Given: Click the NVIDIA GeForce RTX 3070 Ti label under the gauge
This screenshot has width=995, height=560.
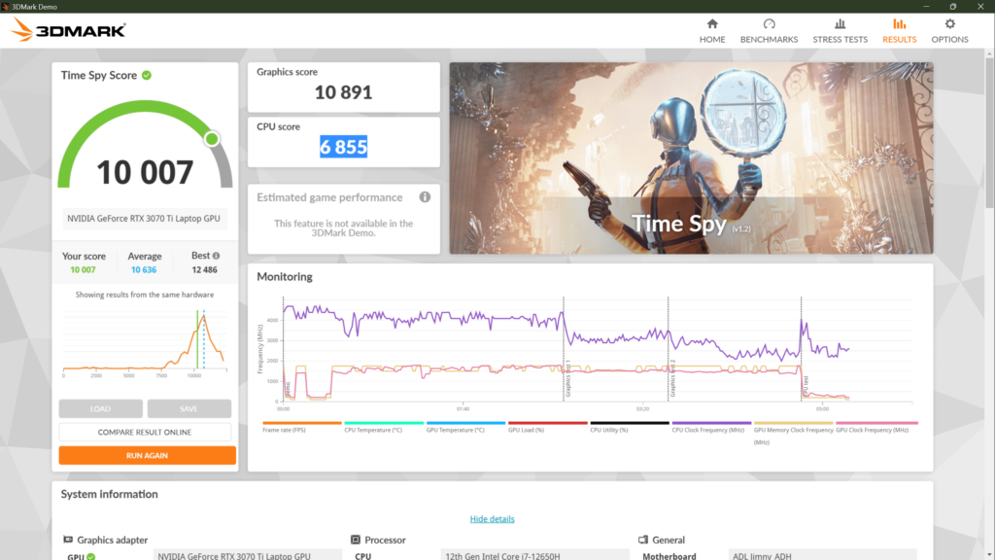Looking at the screenshot, I should [x=144, y=219].
